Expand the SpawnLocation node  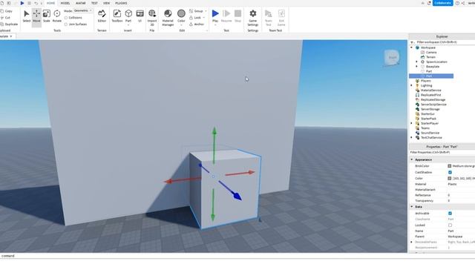point(416,62)
